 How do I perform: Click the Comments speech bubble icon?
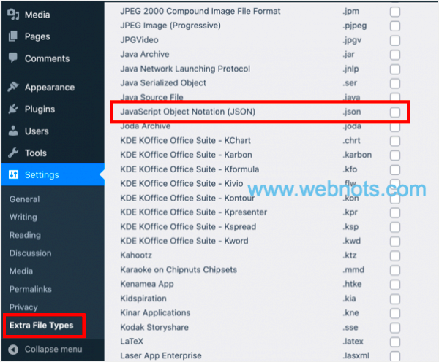click(13, 58)
